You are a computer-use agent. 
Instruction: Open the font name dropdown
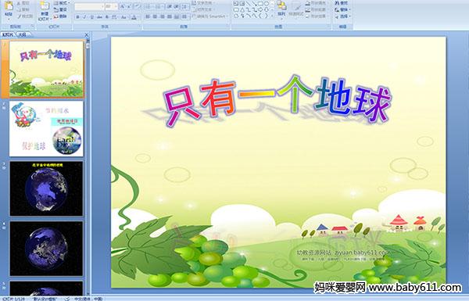(x=89, y=6)
